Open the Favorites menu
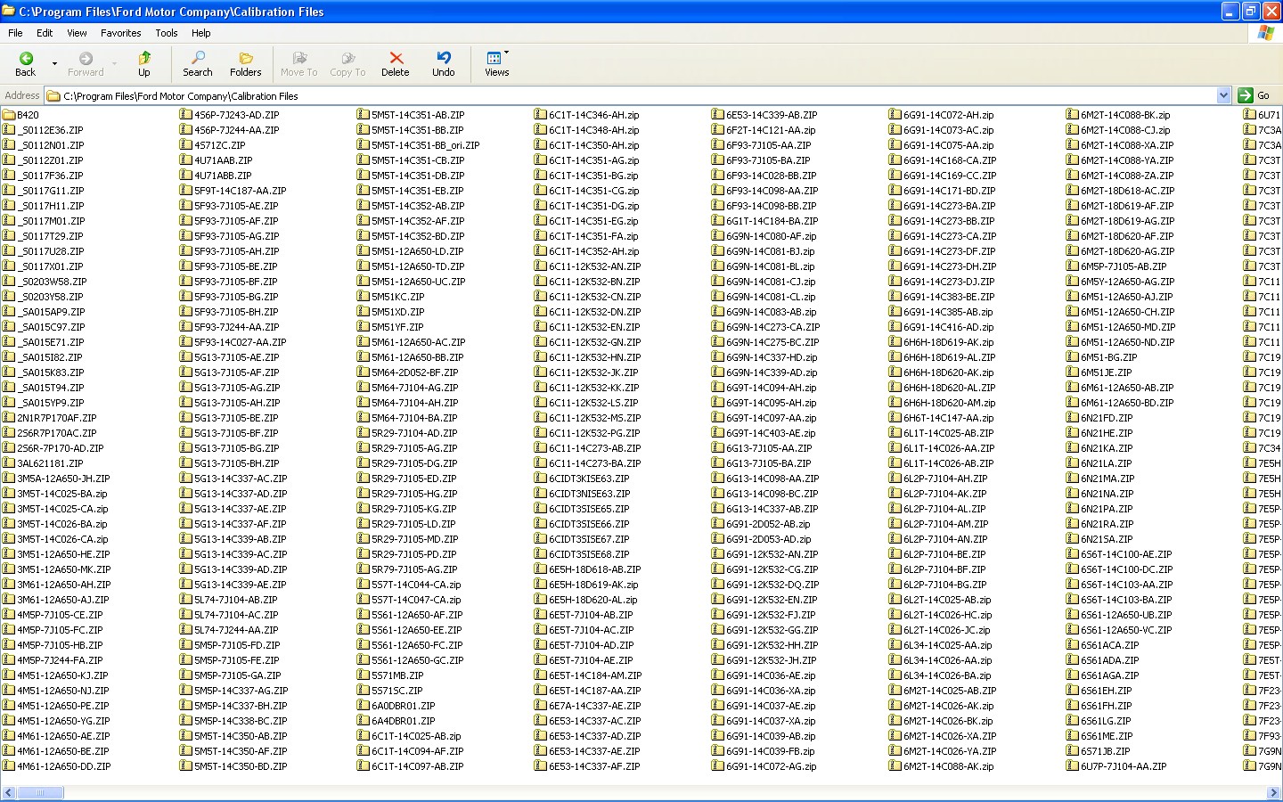 click(x=120, y=33)
